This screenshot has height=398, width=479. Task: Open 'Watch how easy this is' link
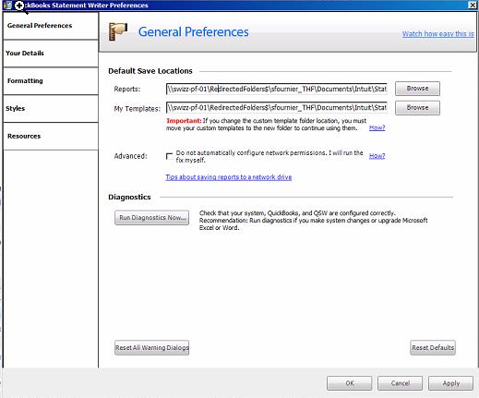coord(438,34)
